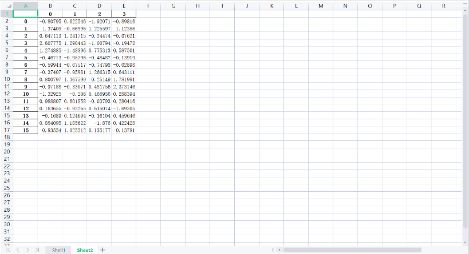Click cell containing 2.373146
Image resolution: width=469 pixels, height=254 pixels.
tap(124, 86)
